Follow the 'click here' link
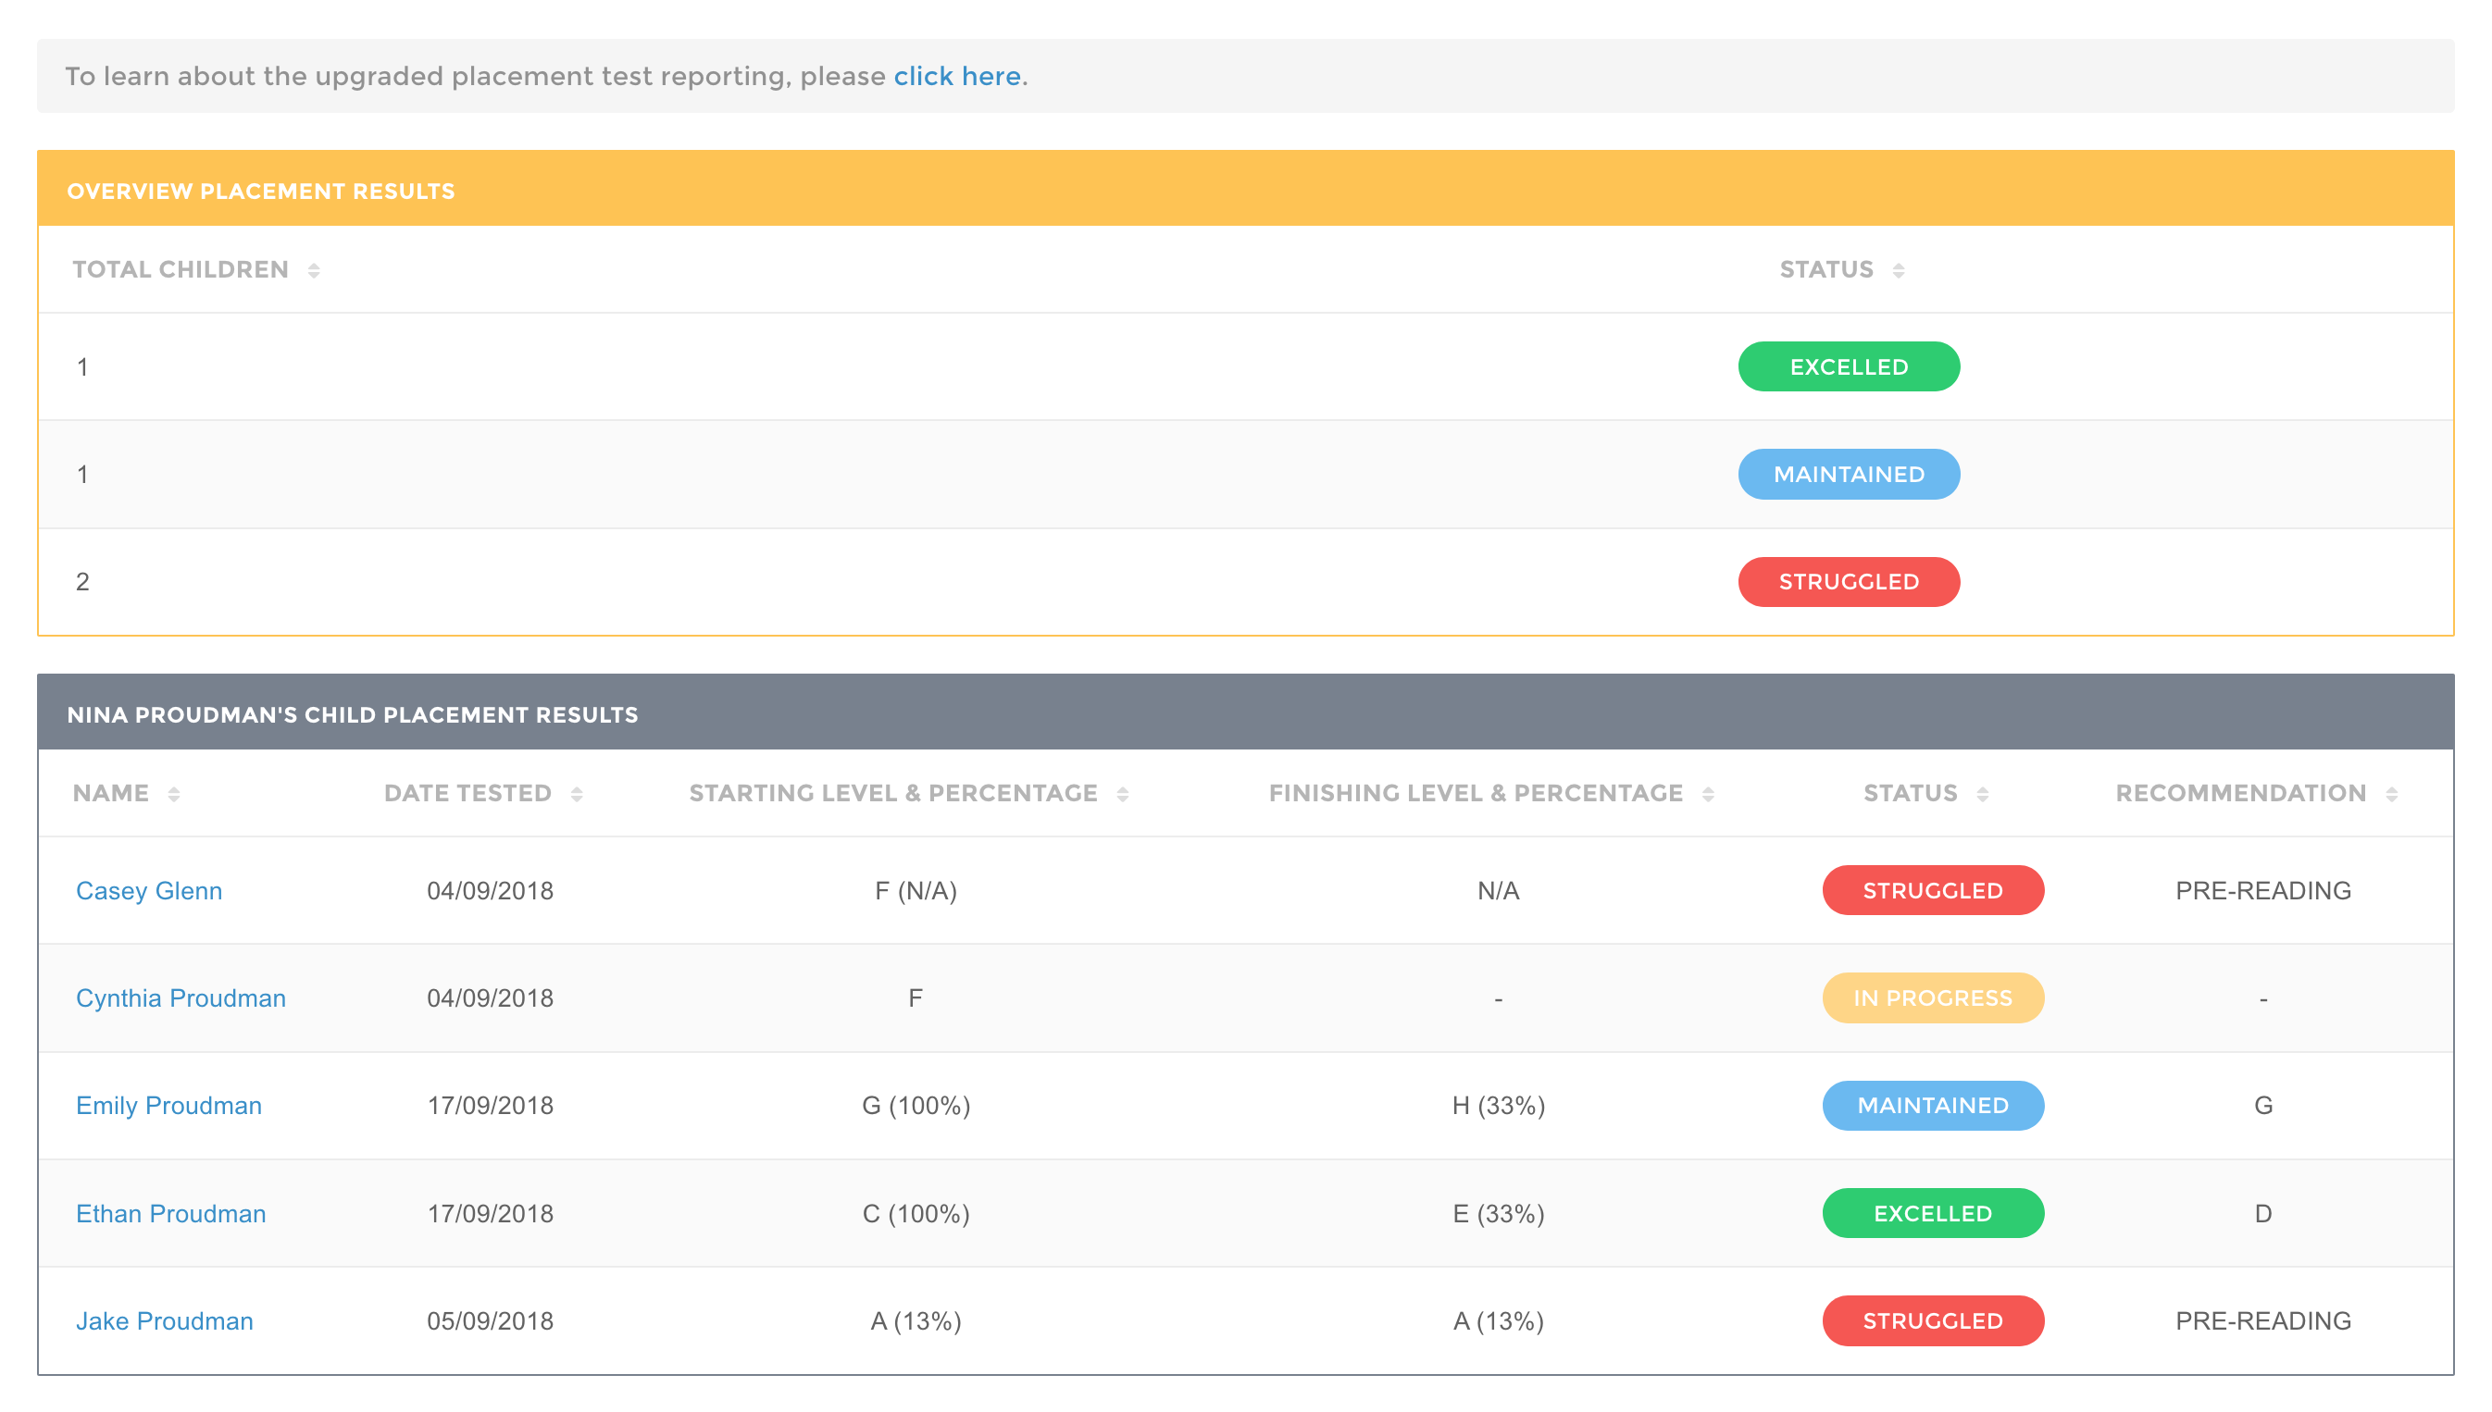 click(x=956, y=77)
